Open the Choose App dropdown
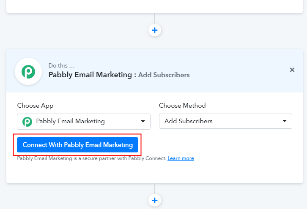 click(x=84, y=122)
